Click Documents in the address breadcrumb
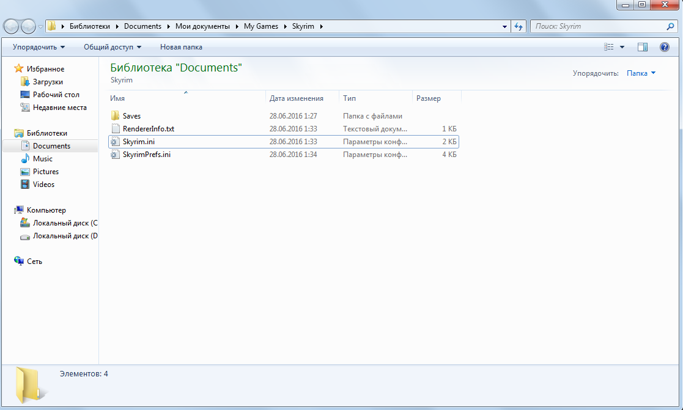 (x=142, y=26)
